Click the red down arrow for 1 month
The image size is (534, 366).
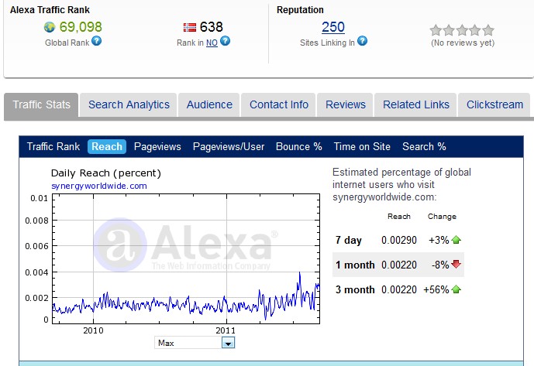(456, 264)
